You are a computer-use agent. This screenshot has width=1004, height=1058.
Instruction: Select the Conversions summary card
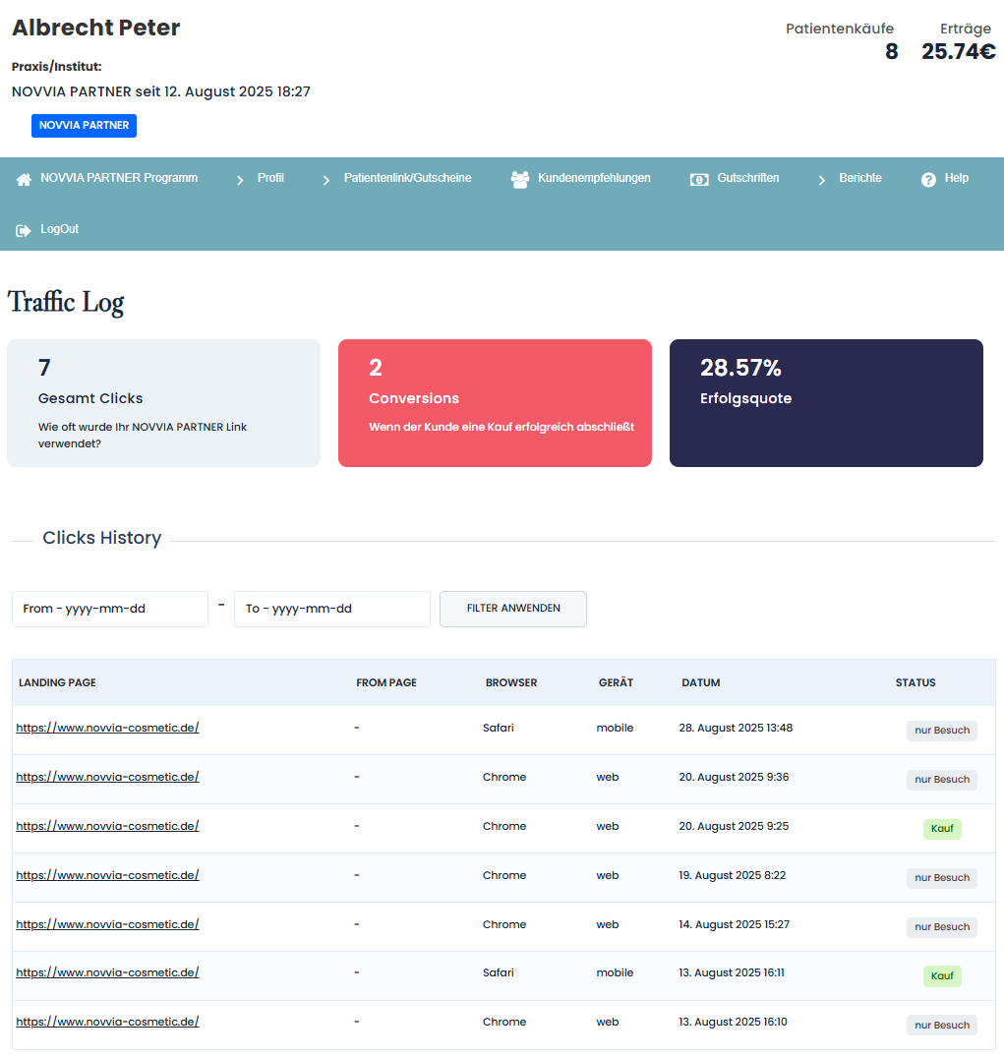pyautogui.click(x=495, y=403)
